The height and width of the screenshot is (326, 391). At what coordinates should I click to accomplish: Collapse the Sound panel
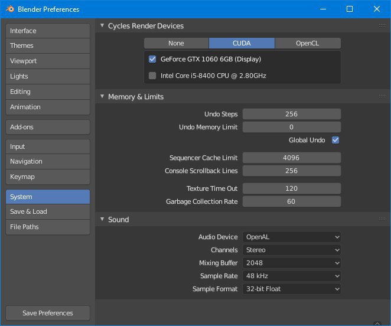point(102,219)
